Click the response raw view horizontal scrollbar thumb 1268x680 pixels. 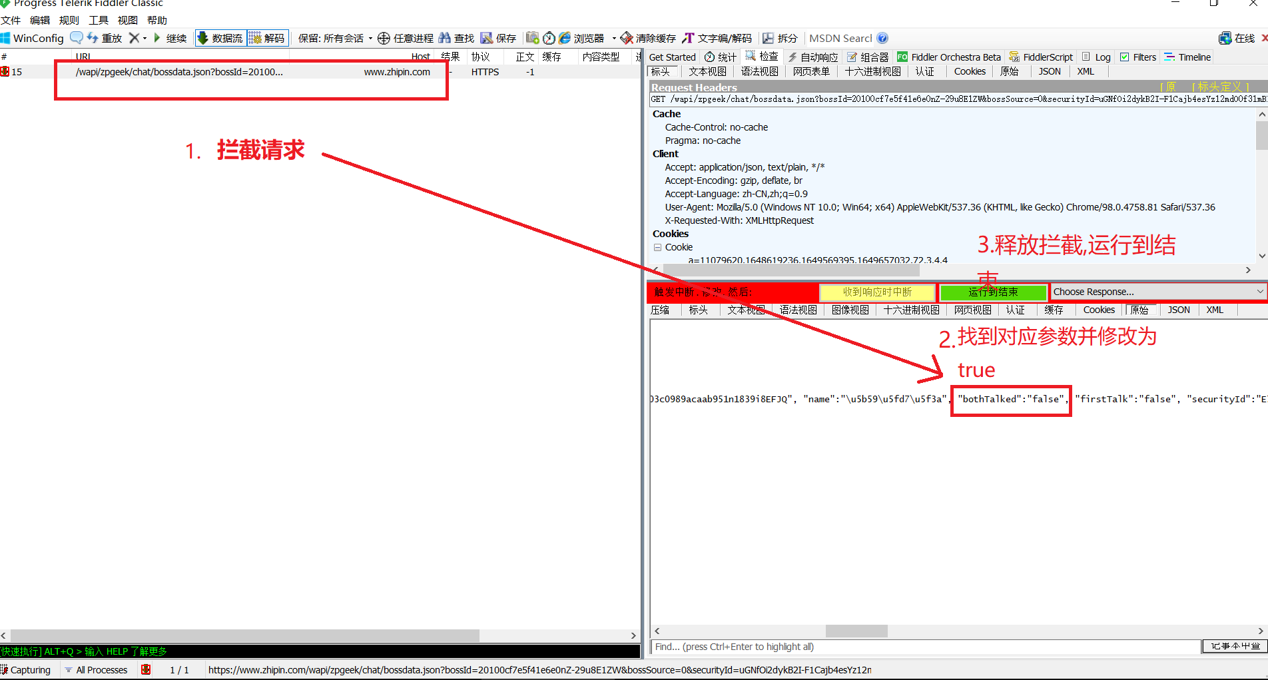856,631
